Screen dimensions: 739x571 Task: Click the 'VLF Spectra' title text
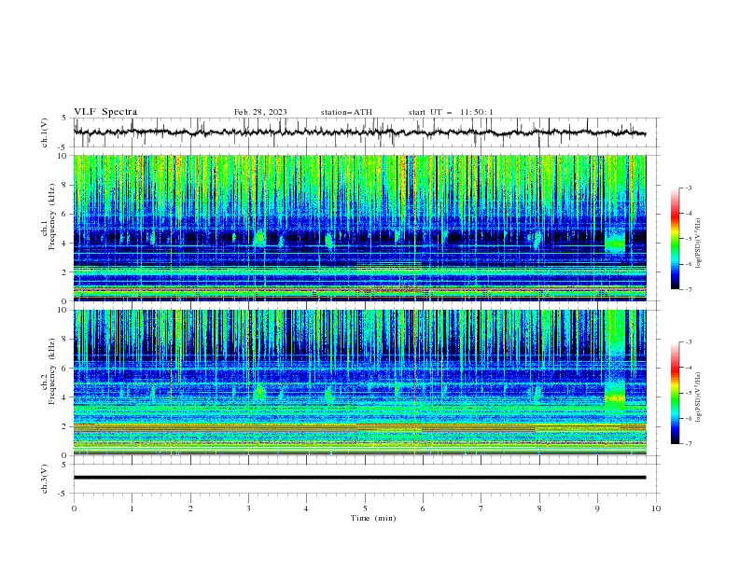pos(105,112)
